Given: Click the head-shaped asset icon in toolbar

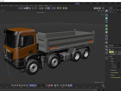Looking at the screenshot, I should click(103, 8).
